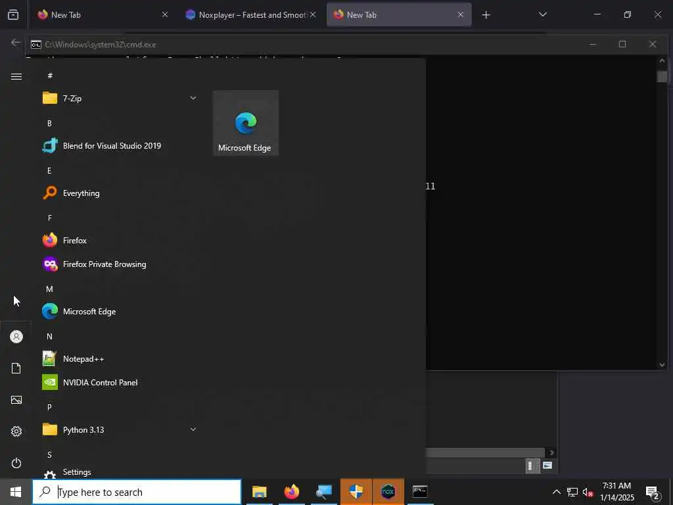Click the muted volume icon in tray
This screenshot has width=673, height=505.
point(588,492)
